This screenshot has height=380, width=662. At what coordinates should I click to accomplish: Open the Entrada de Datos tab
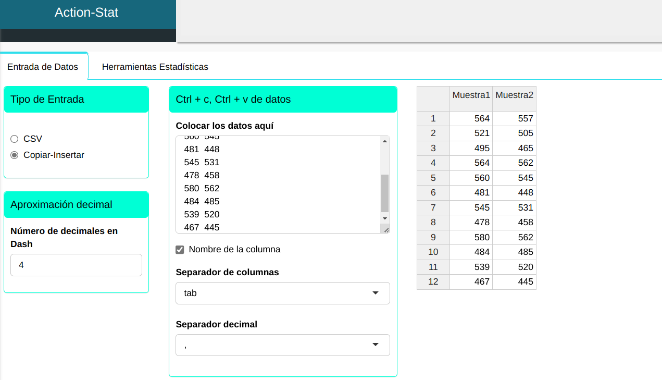(x=43, y=67)
